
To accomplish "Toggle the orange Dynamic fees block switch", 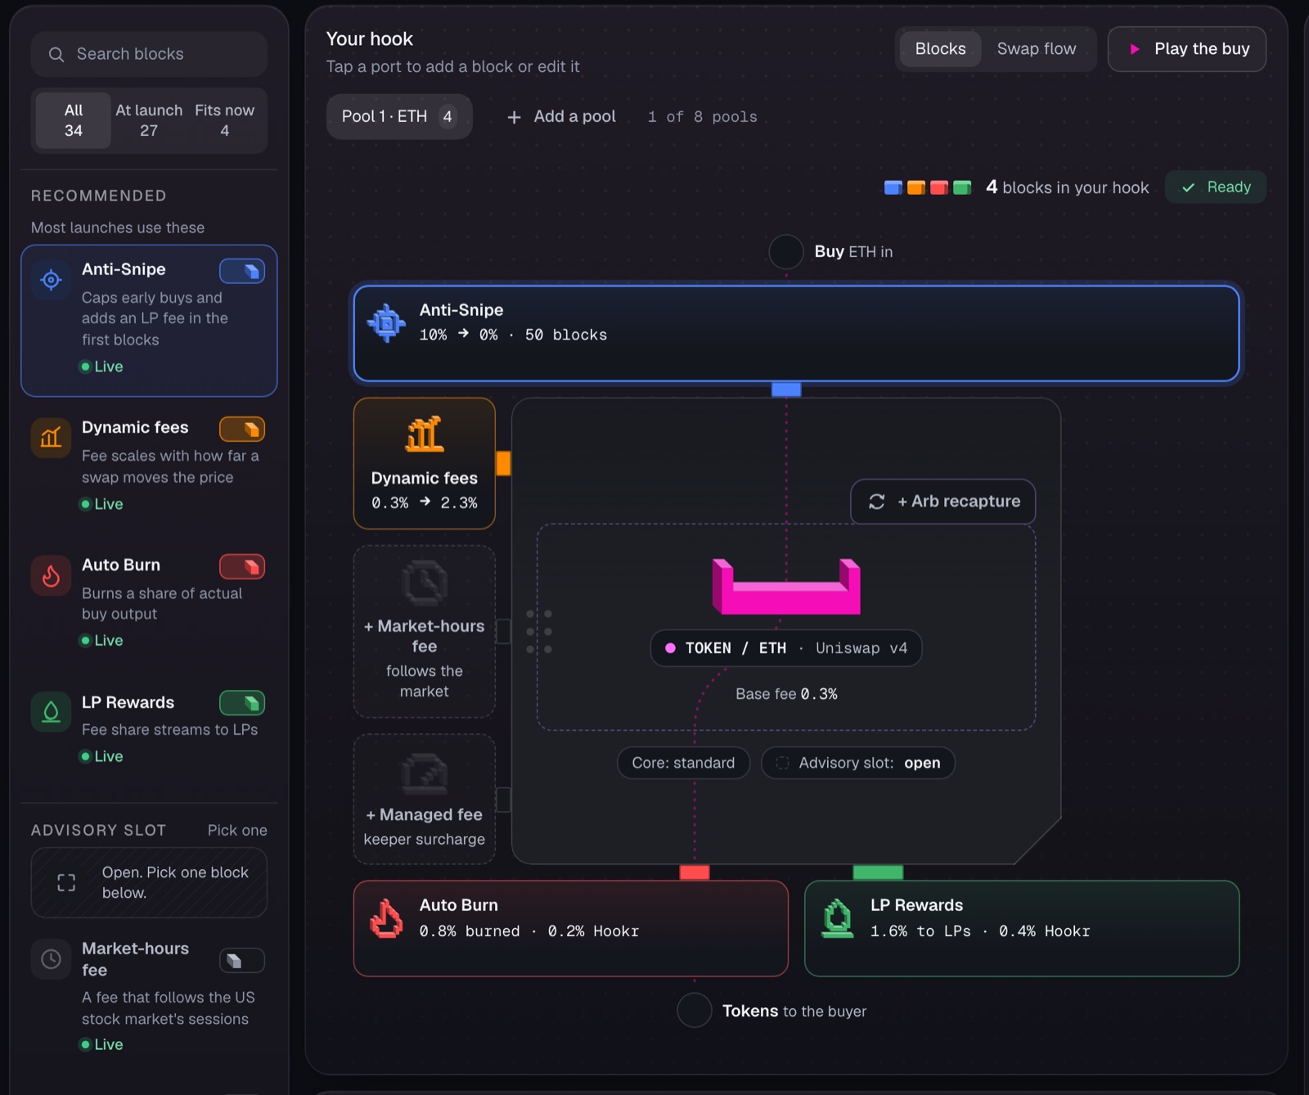I will (x=242, y=429).
